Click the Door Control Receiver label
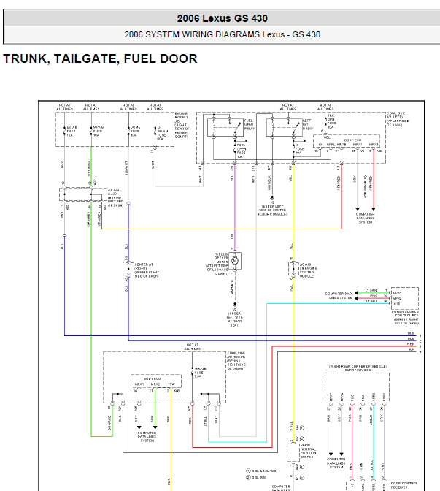The width and height of the screenshot is (440, 491). (404, 485)
